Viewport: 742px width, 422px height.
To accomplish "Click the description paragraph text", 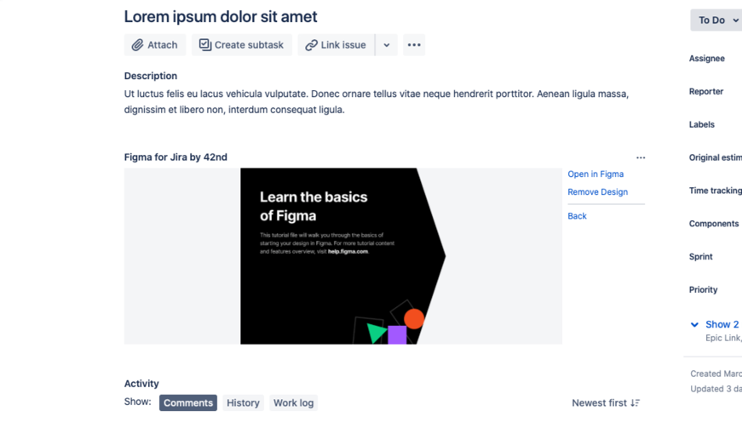I will point(377,101).
